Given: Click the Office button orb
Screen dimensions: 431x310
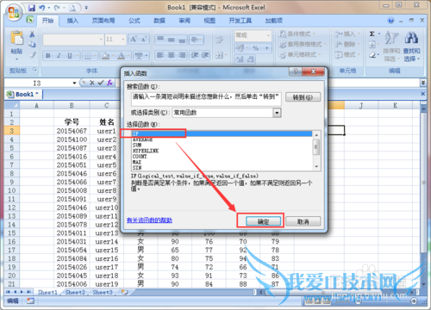Looking at the screenshot, I should tap(14, 13).
